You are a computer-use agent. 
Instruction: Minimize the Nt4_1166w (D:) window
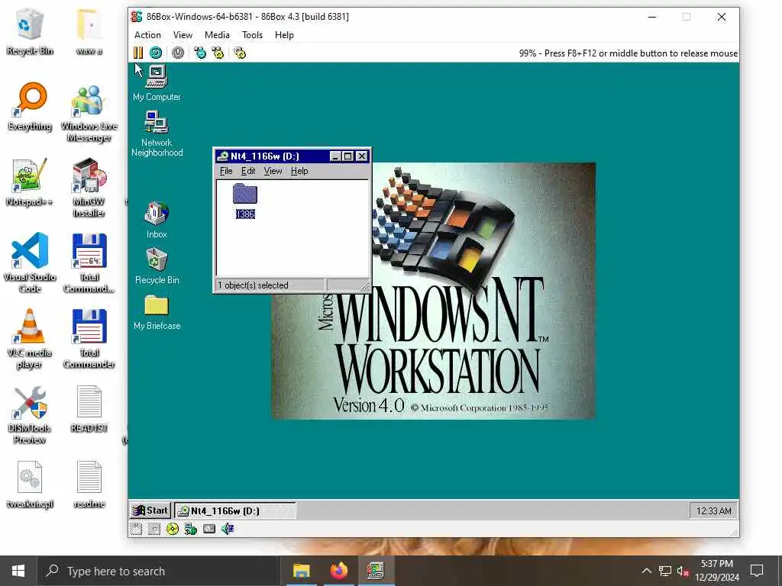click(335, 156)
